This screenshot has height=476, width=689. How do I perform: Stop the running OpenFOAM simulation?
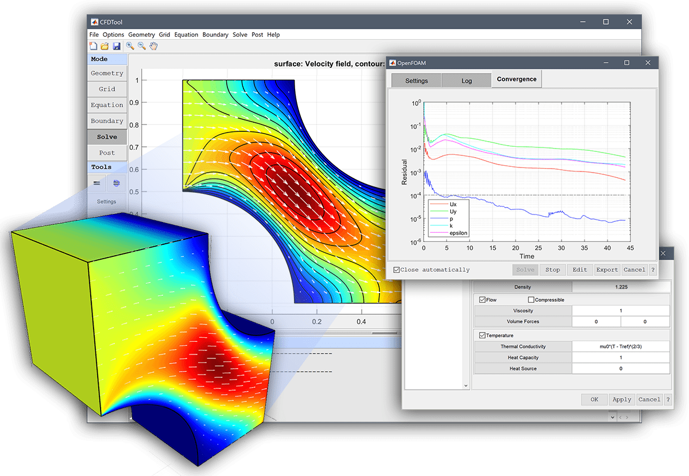[552, 270]
